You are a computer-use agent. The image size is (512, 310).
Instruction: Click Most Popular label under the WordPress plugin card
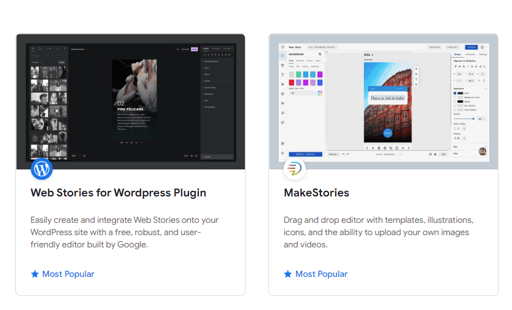(x=68, y=274)
